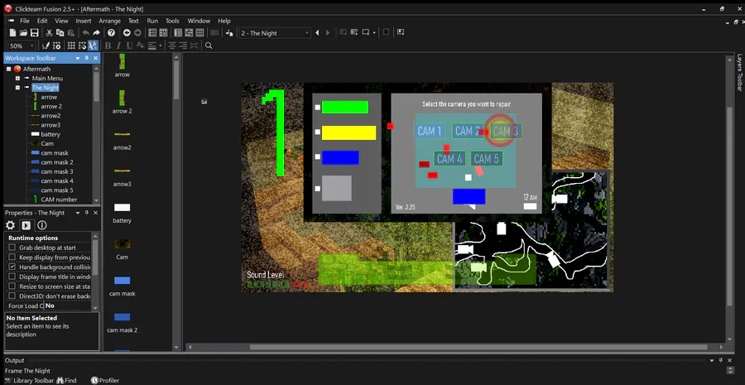Expand the Main Menu frame node
Viewport: 745px width, 385px height.
click(x=17, y=78)
